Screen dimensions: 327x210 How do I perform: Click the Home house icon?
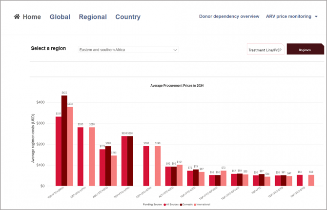(17, 17)
